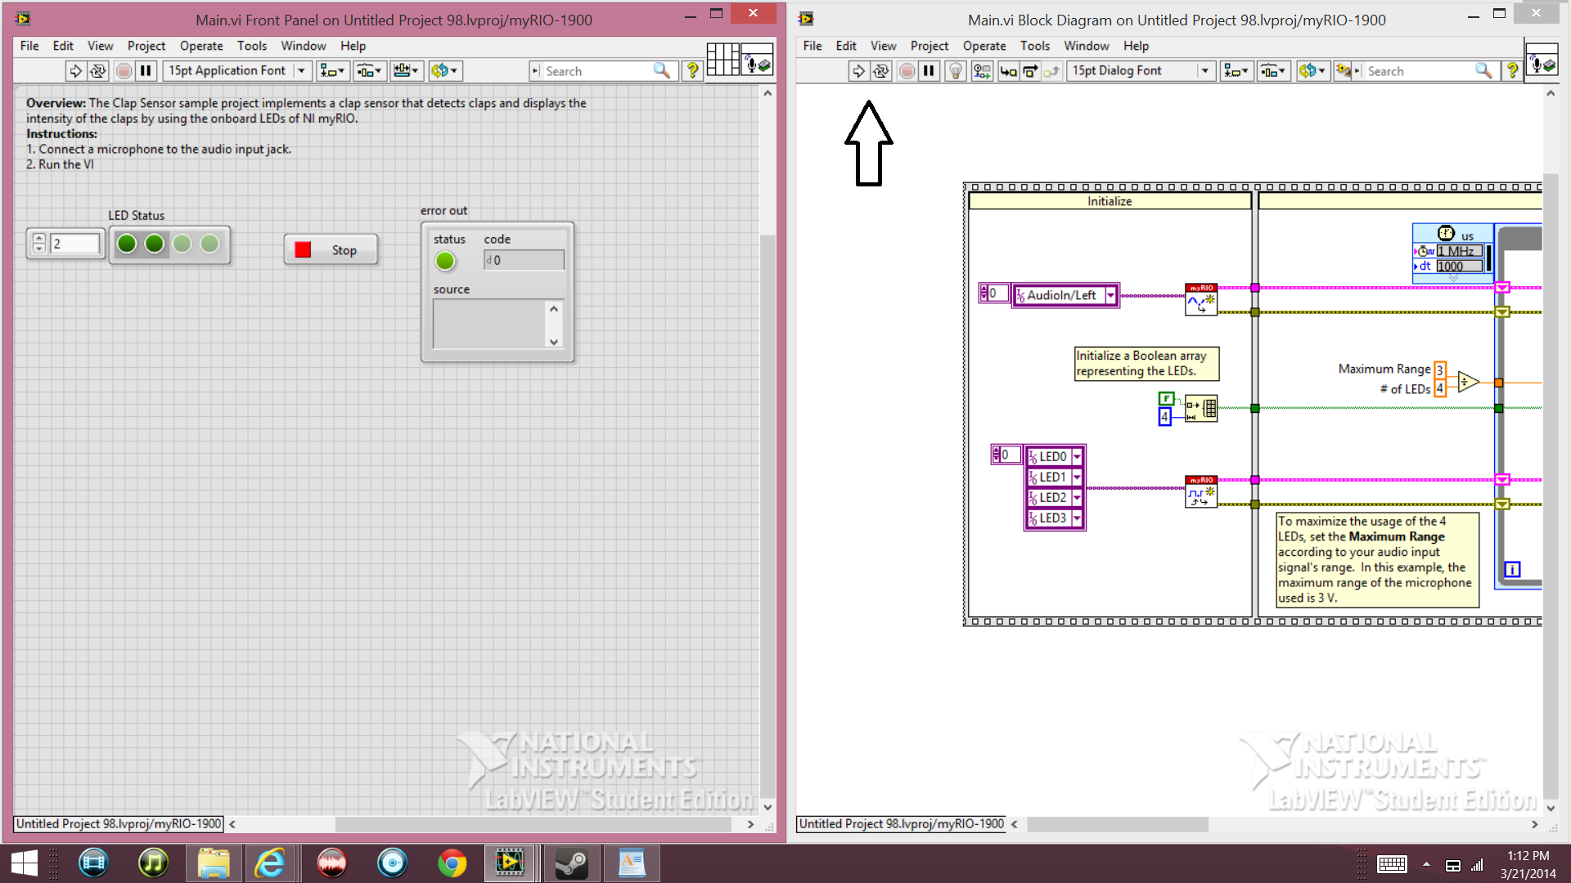This screenshot has height=883, width=1571.
Task: Open Edit menu in Block Diagram window
Action: (846, 46)
